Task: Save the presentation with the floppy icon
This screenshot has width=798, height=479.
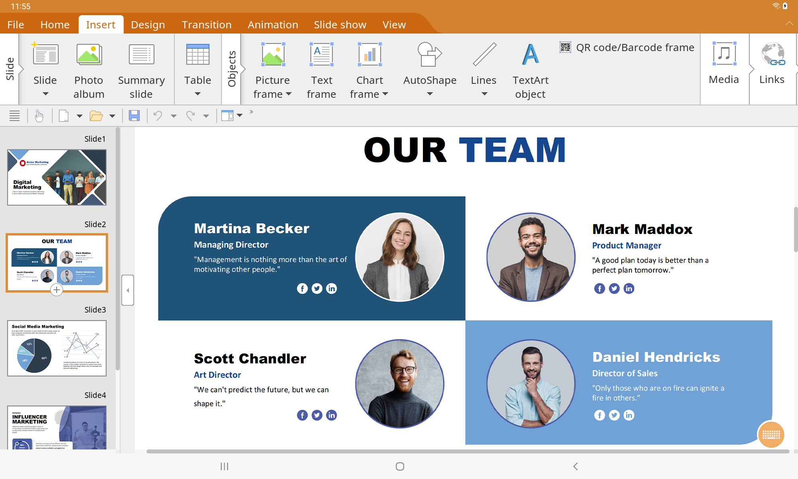Action: tap(134, 116)
